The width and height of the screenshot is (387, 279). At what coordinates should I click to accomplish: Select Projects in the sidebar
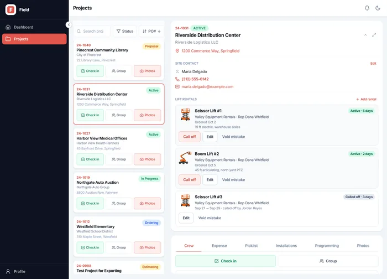[x=34, y=39]
